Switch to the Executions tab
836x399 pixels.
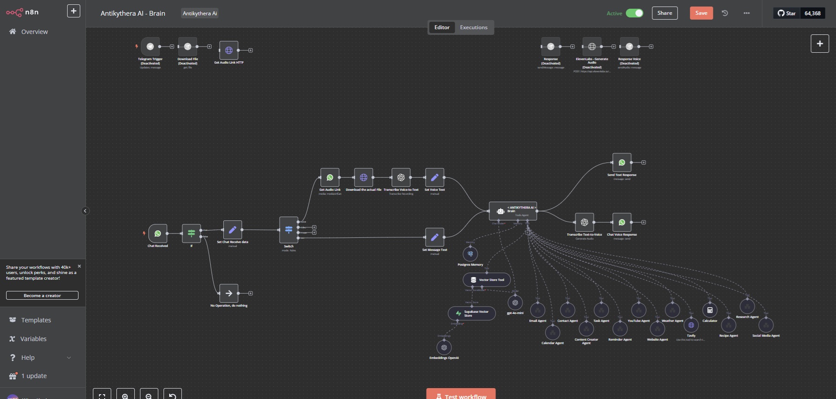click(x=474, y=27)
